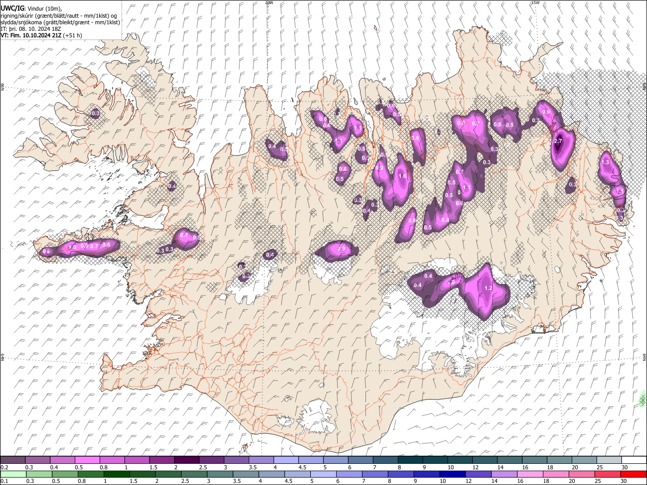Click the pale gray 25 swatch in upper legend row
Screen dimensions: 647x485
click(x=609, y=460)
